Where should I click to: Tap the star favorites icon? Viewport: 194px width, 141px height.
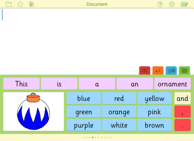tap(20, 4)
